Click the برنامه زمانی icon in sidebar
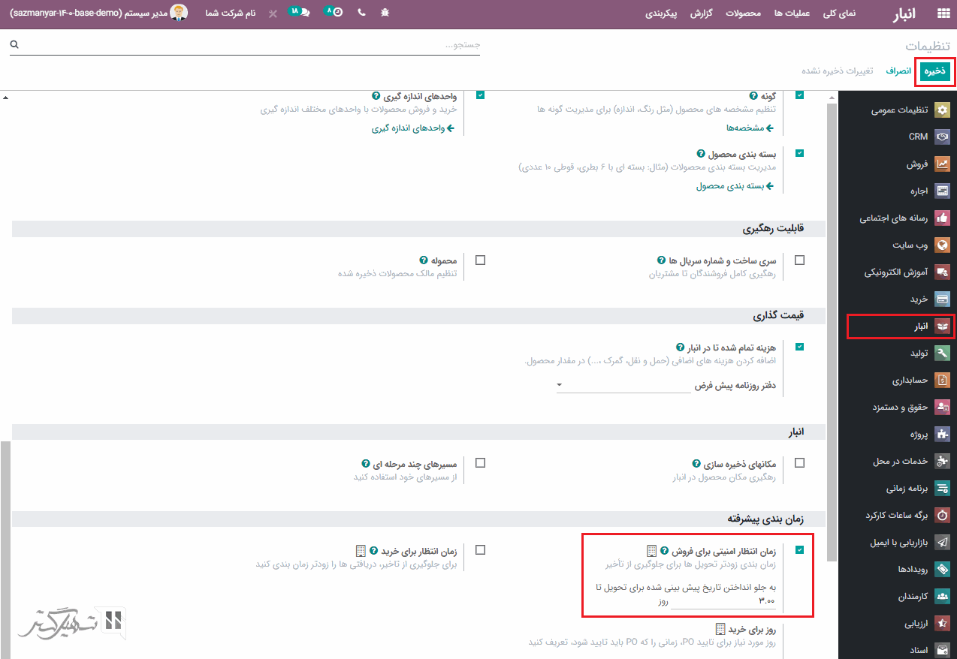 (942, 488)
